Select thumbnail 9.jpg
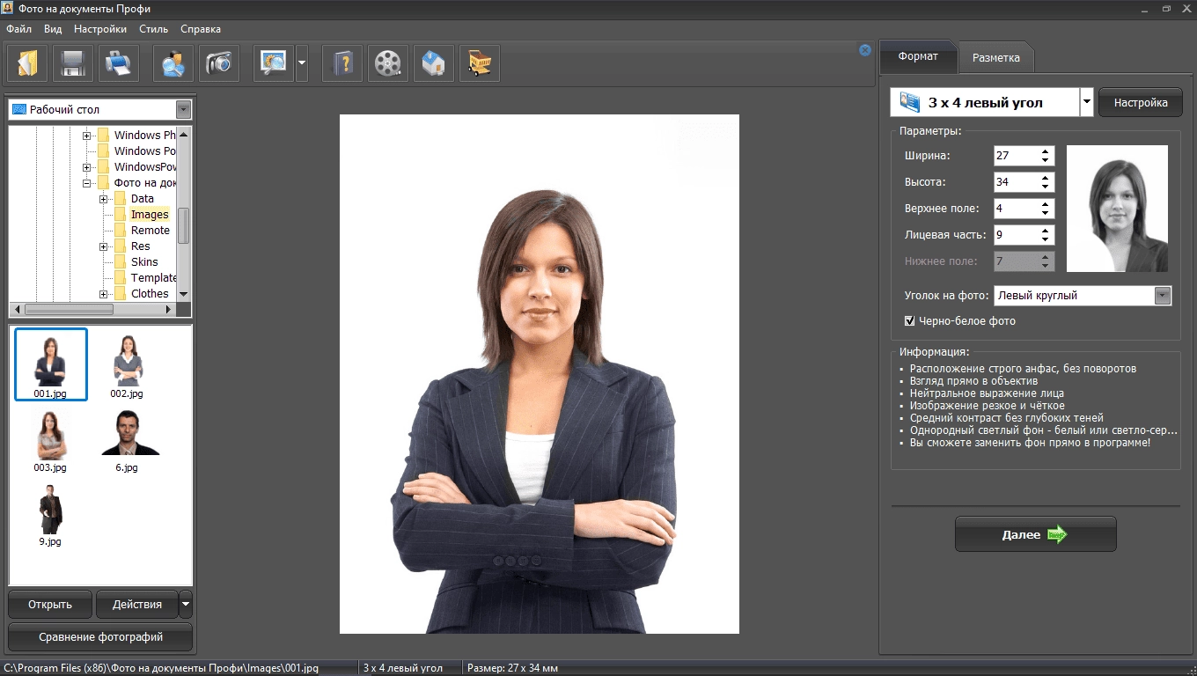 coord(50,514)
